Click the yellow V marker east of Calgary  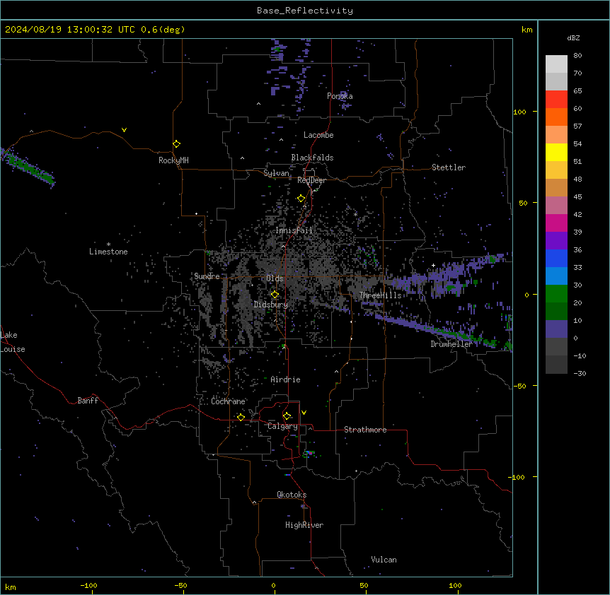tap(304, 413)
